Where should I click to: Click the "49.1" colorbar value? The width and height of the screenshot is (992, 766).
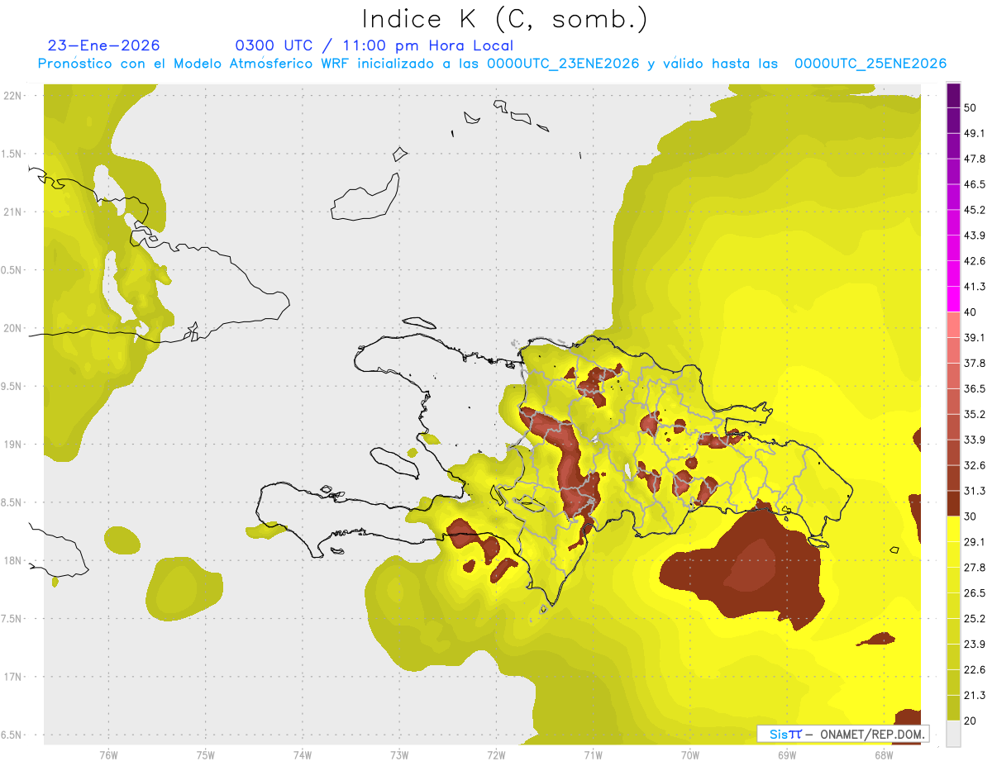click(975, 133)
